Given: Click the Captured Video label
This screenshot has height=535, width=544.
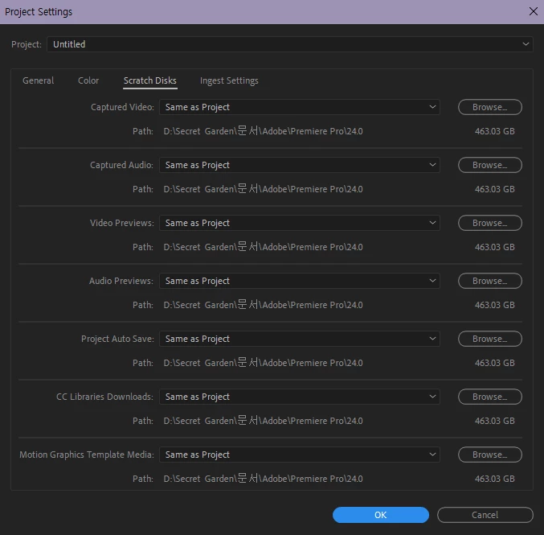Looking at the screenshot, I should pos(122,107).
